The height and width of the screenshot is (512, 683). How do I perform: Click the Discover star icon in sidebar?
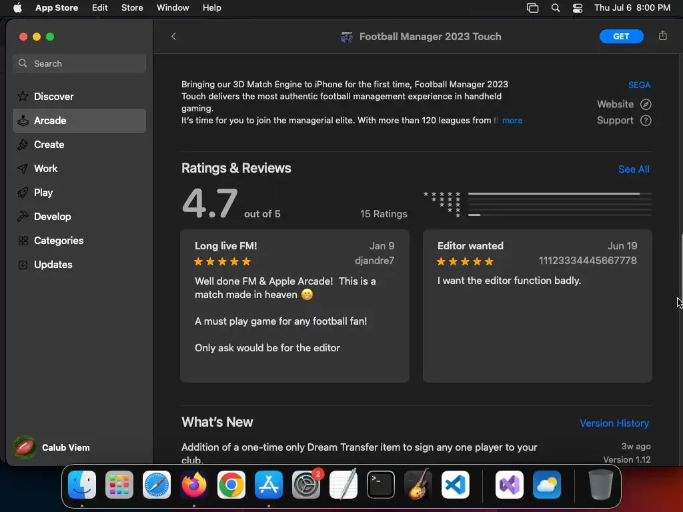click(x=23, y=96)
